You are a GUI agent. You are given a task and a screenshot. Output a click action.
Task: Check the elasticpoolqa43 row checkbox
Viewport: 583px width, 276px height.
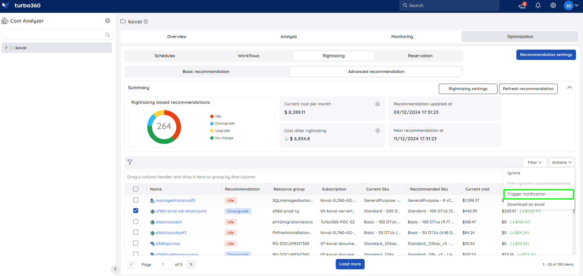(136, 232)
